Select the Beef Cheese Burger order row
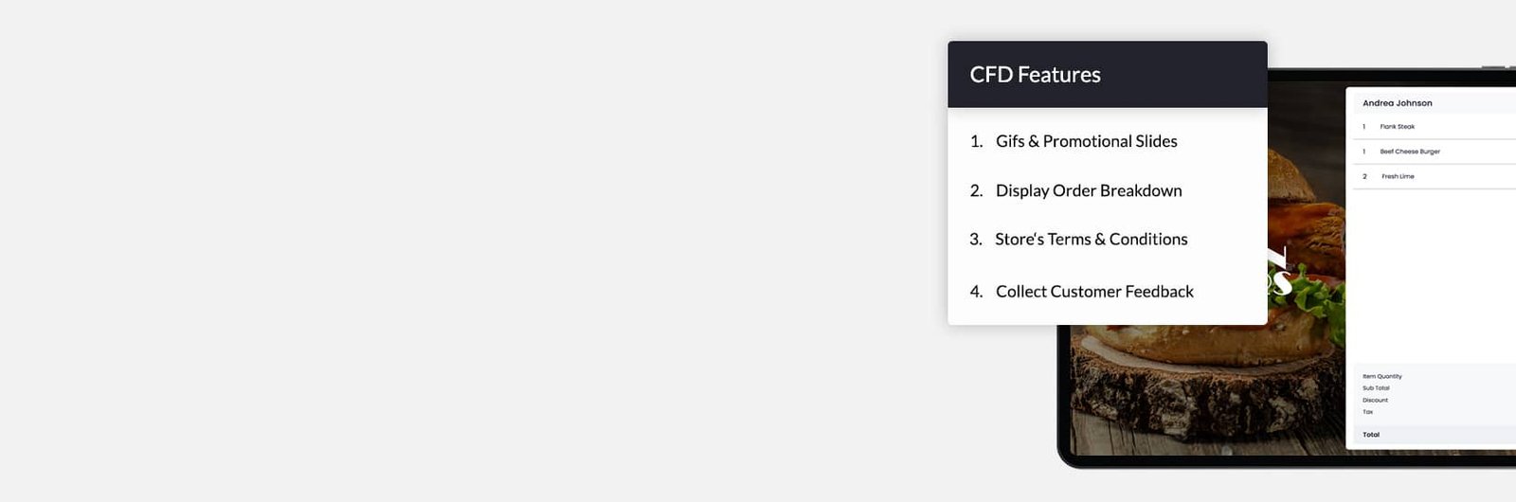This screenshot has width=1516, height=502. [x=1434, y=152]
